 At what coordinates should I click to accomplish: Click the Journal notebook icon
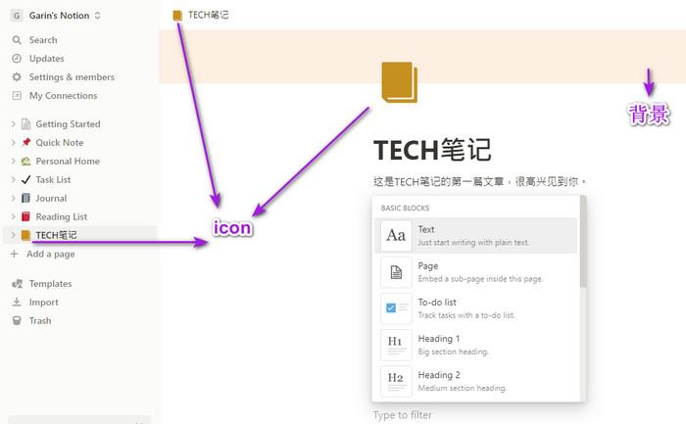25,198
